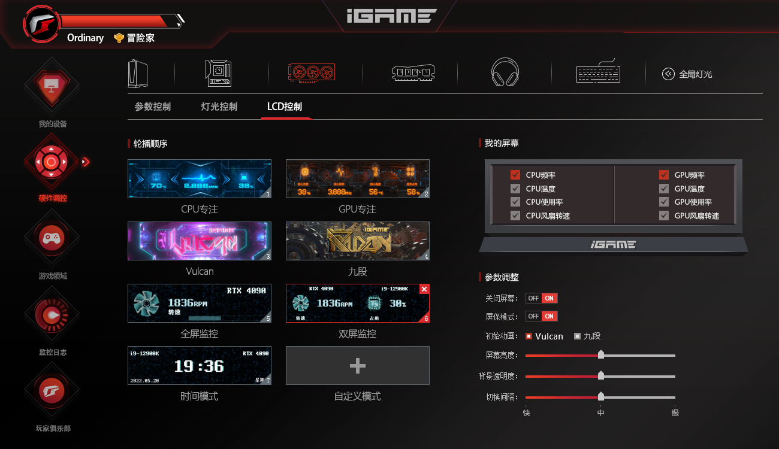The width and height of the screenshot is (779, 449).
Task: Click the 全局灯光 label
Action: click(x=696, y=74)
